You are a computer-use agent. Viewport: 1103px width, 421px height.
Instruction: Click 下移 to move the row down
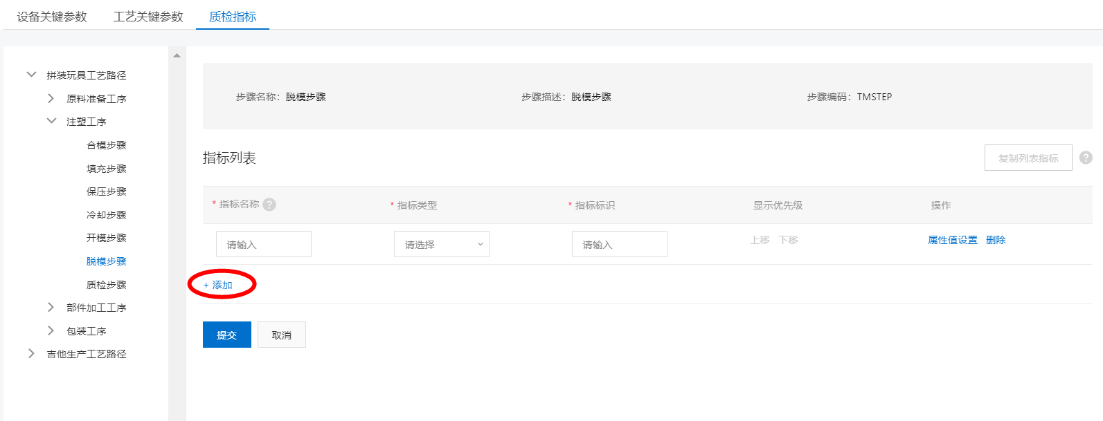(x=788, y=240)
